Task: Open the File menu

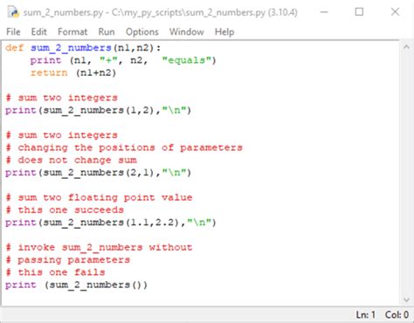Action: [13, 31]
